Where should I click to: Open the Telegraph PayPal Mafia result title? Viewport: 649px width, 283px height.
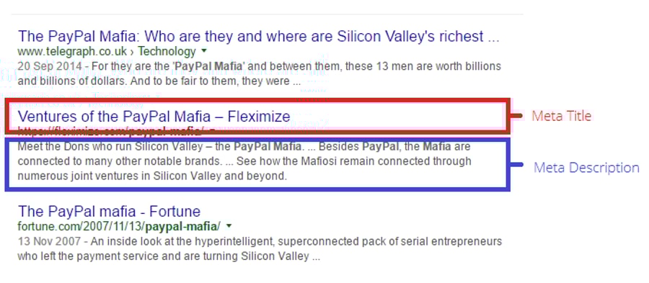click(x=259, y=37)
